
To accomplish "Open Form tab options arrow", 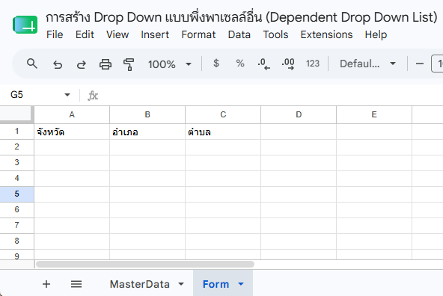I will tap(241, 284).
